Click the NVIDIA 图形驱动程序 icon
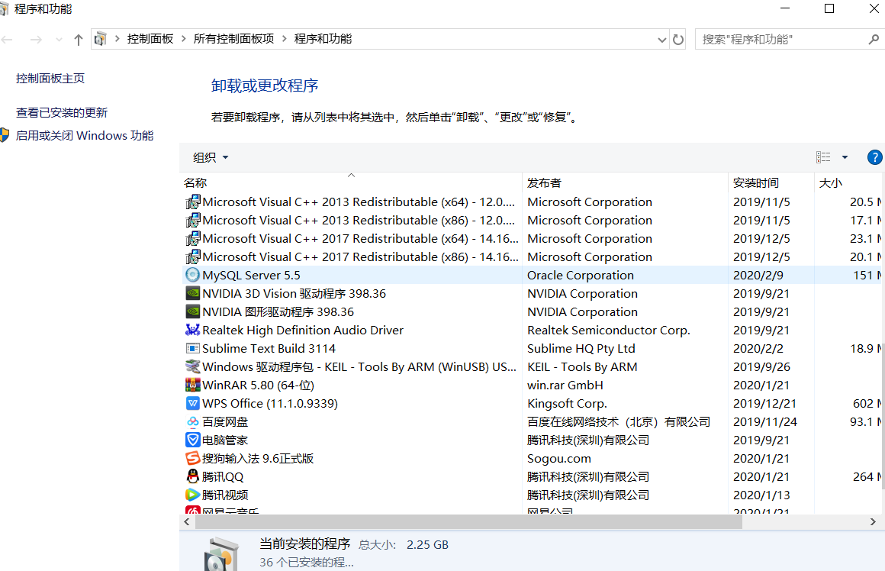 tap(192, 311)
